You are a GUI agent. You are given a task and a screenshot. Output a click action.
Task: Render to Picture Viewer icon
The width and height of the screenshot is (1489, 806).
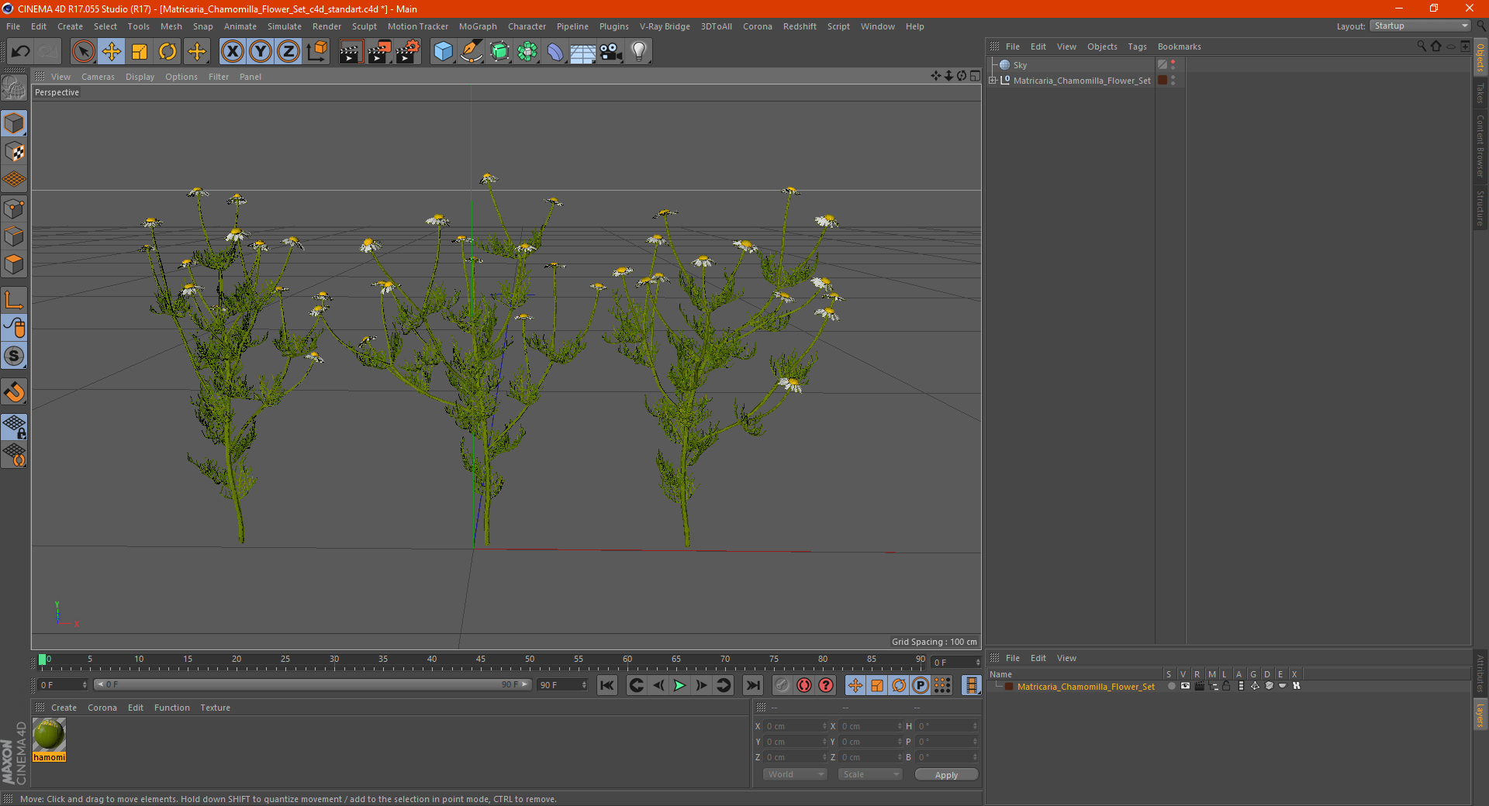(x=379, y=52)
